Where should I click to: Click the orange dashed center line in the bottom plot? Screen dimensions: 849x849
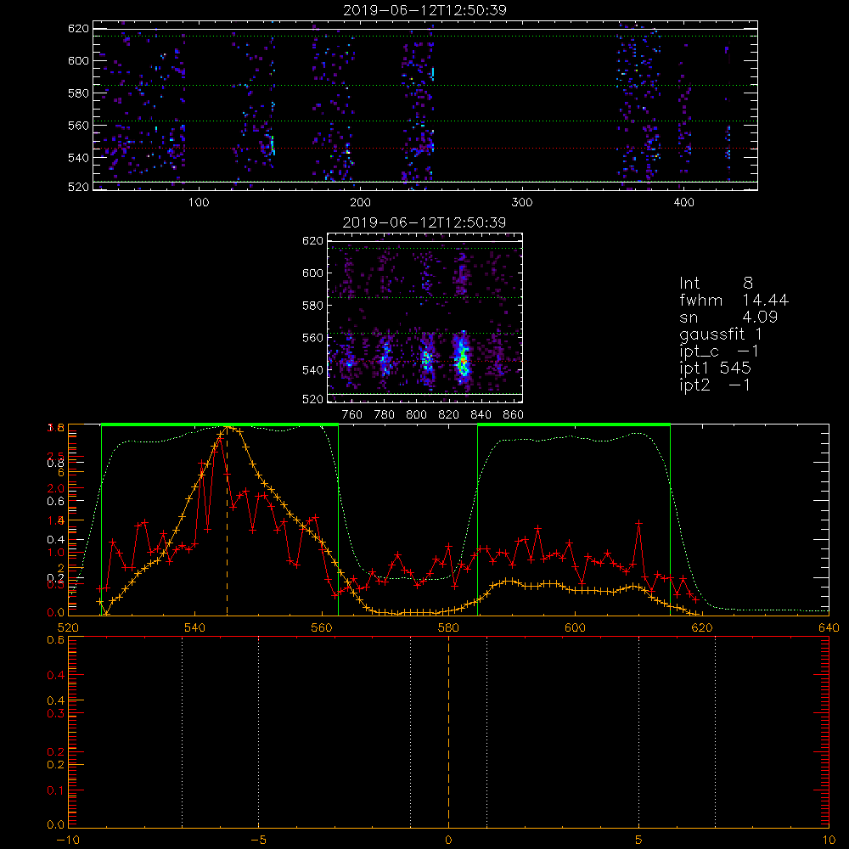click(448, 731)
